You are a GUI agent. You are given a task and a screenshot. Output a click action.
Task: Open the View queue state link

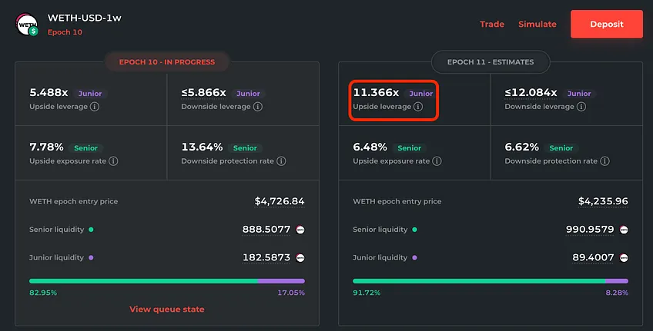[167, 309]
